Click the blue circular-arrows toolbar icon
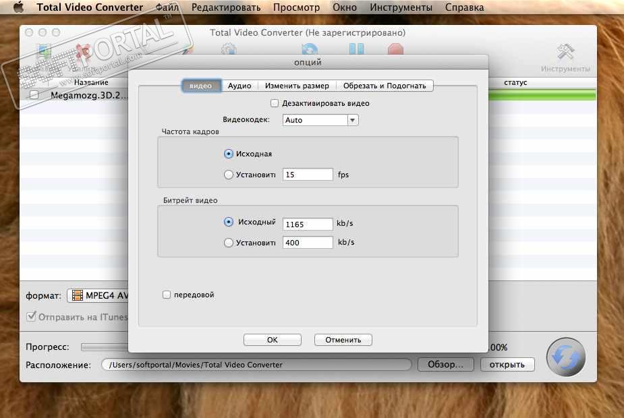Image resolution: width=624 pixels, height=418 pixels. click(310, 49)
